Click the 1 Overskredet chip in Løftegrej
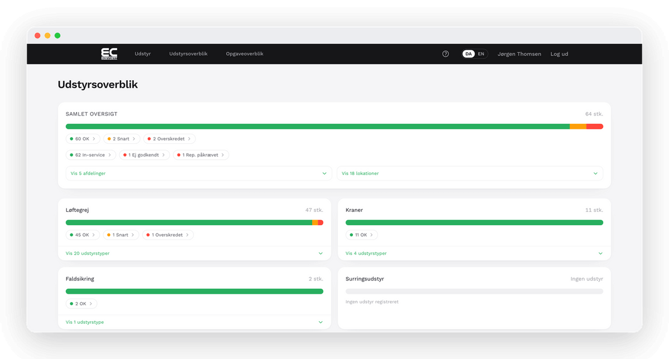669x359 pixels. (168, 235)
